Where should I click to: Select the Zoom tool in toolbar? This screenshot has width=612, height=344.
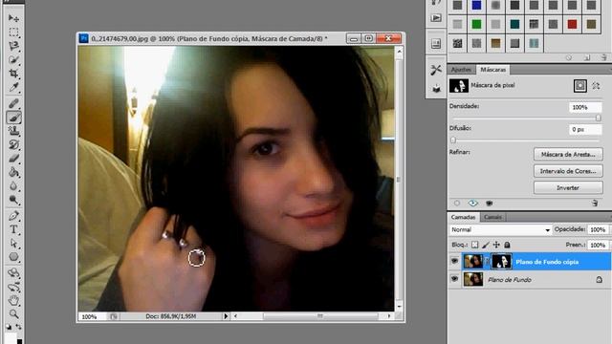[13, 314]
